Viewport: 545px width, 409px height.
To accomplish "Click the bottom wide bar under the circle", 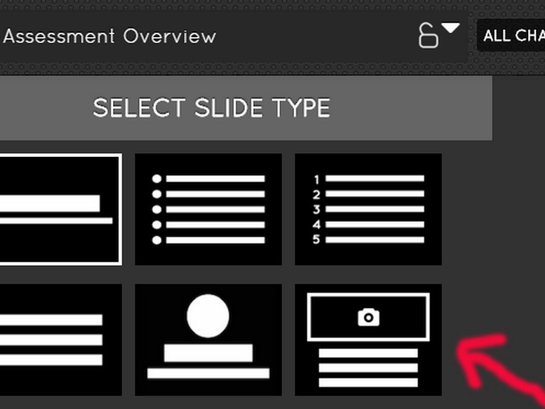I will point(208,373).
